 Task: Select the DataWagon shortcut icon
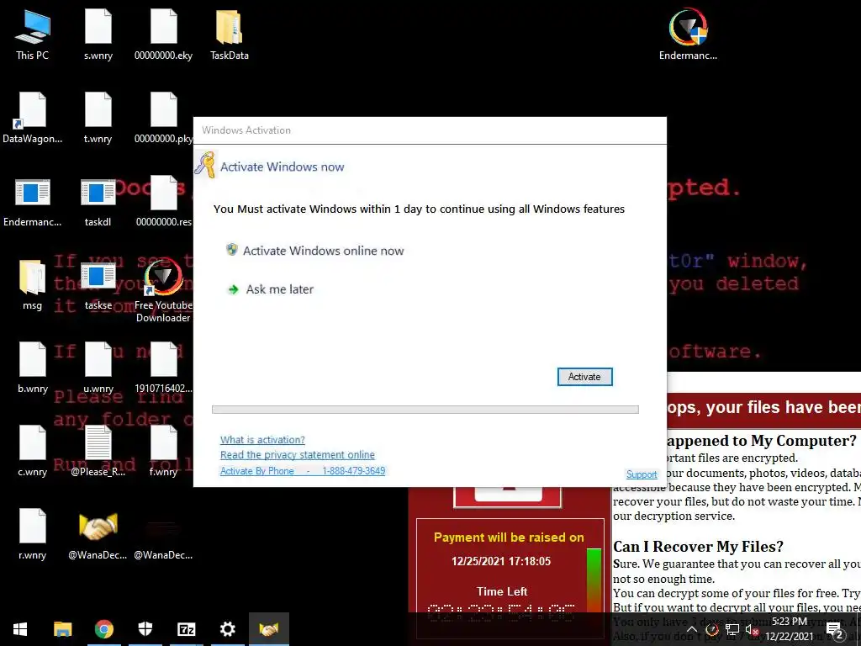point(32,118)
